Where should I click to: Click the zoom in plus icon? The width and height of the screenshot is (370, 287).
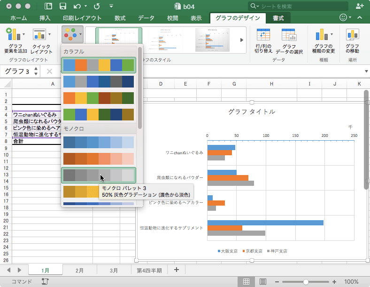coord(334,282)
